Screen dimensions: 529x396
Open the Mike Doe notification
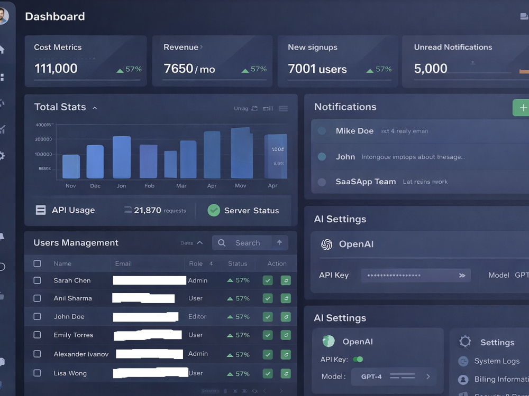[x=420, y=131]
